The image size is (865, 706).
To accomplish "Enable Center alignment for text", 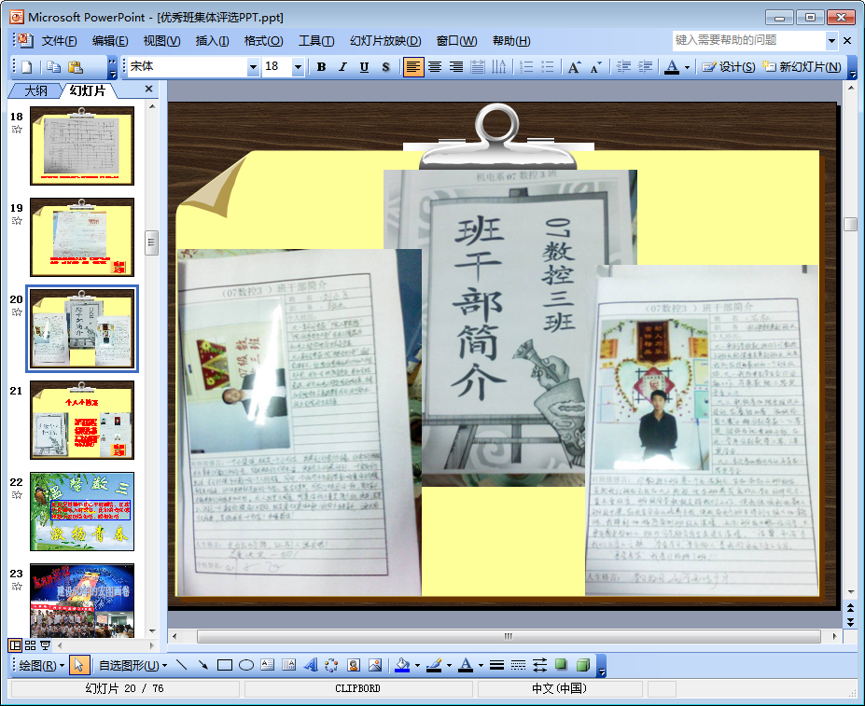I will (x=435, y=67).
